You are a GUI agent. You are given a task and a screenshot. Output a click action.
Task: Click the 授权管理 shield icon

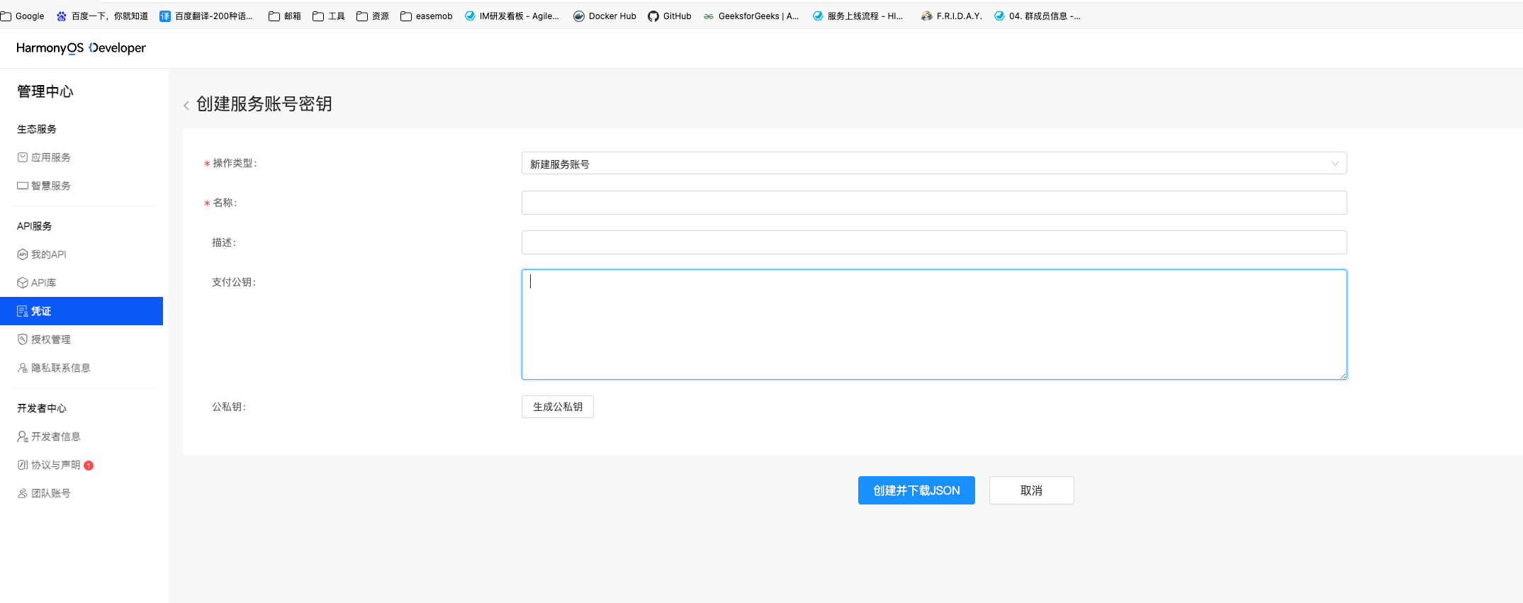tap(23, 339)
